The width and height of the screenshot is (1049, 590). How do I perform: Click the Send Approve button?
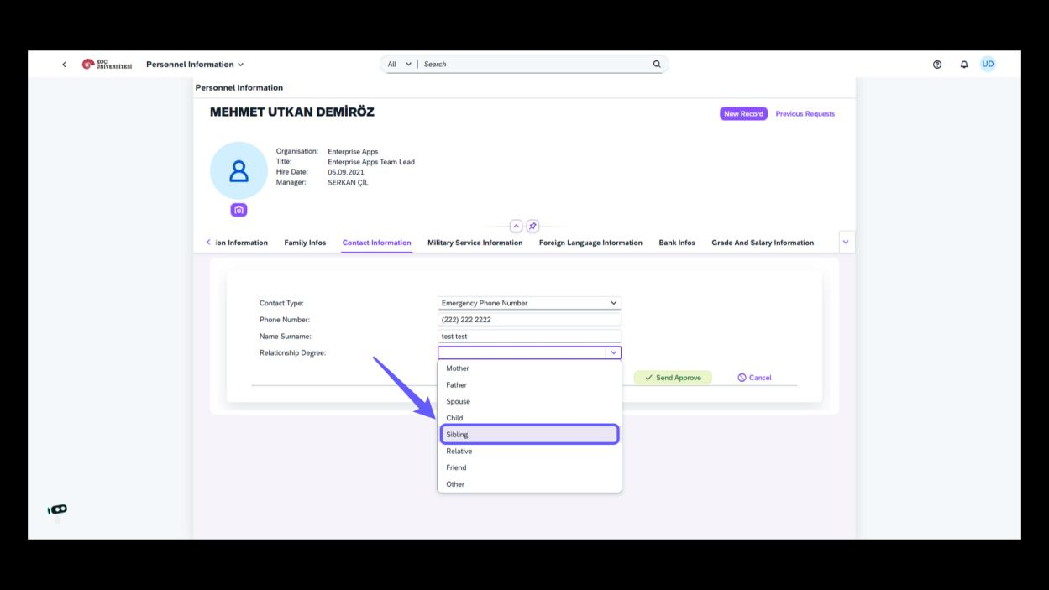[x=673, y=378]
